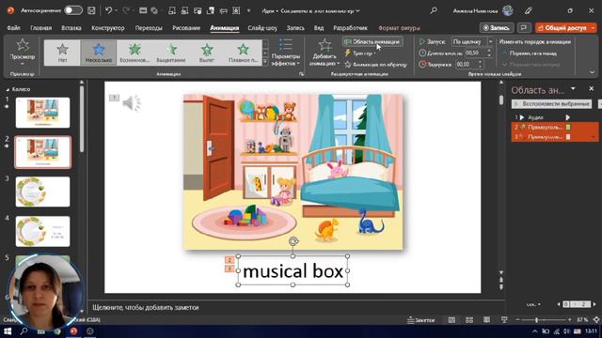Click the search magnifier in title bar

click(434, 10)
